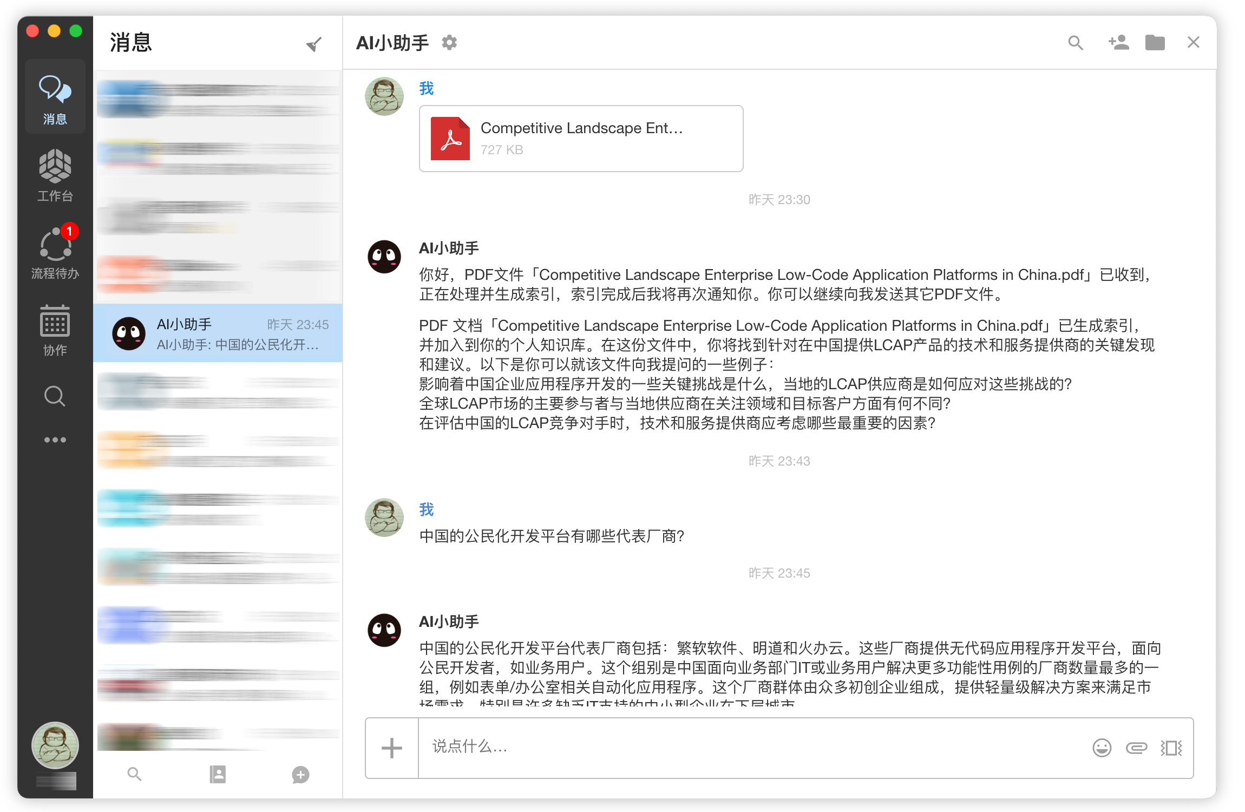Open the sidebar more options ellipsis
Screen dimensions: 1245x812
tap(55, 440)
